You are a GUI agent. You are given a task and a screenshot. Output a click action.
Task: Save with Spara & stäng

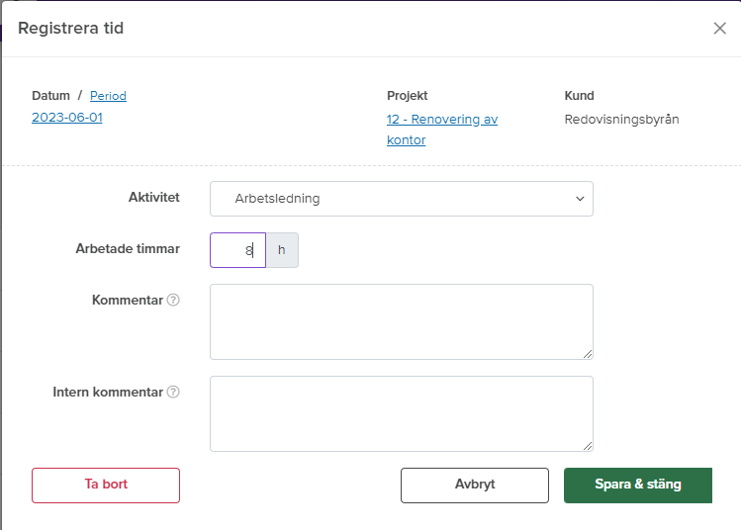coord(638,486)
